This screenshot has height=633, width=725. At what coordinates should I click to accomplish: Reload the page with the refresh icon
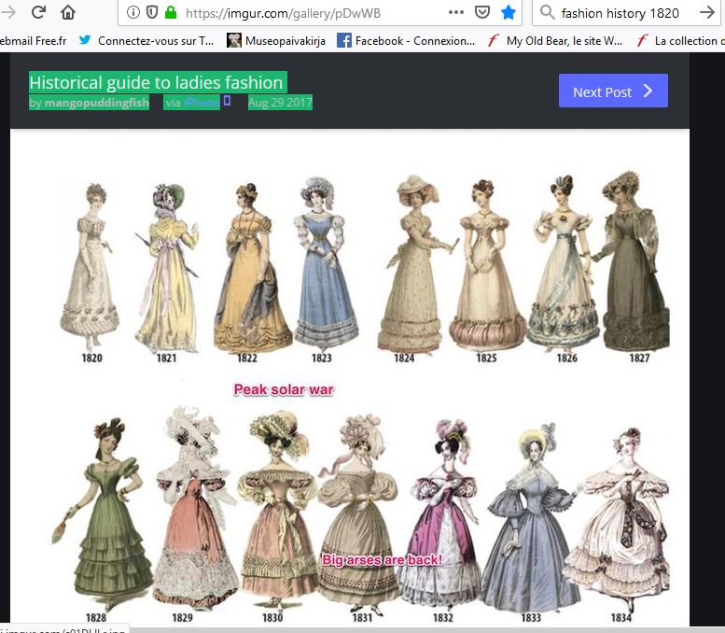[38, 11]
